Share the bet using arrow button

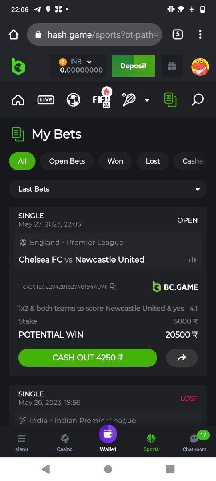coord(182,358)
